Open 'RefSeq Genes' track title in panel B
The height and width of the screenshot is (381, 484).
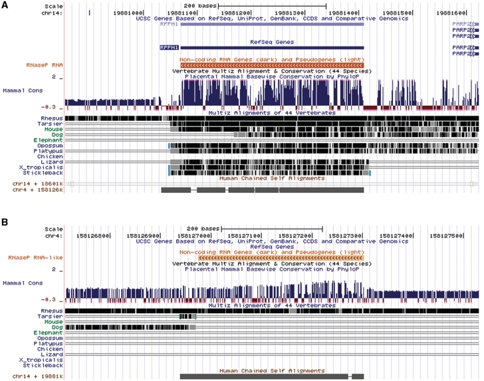coord(272,247)
